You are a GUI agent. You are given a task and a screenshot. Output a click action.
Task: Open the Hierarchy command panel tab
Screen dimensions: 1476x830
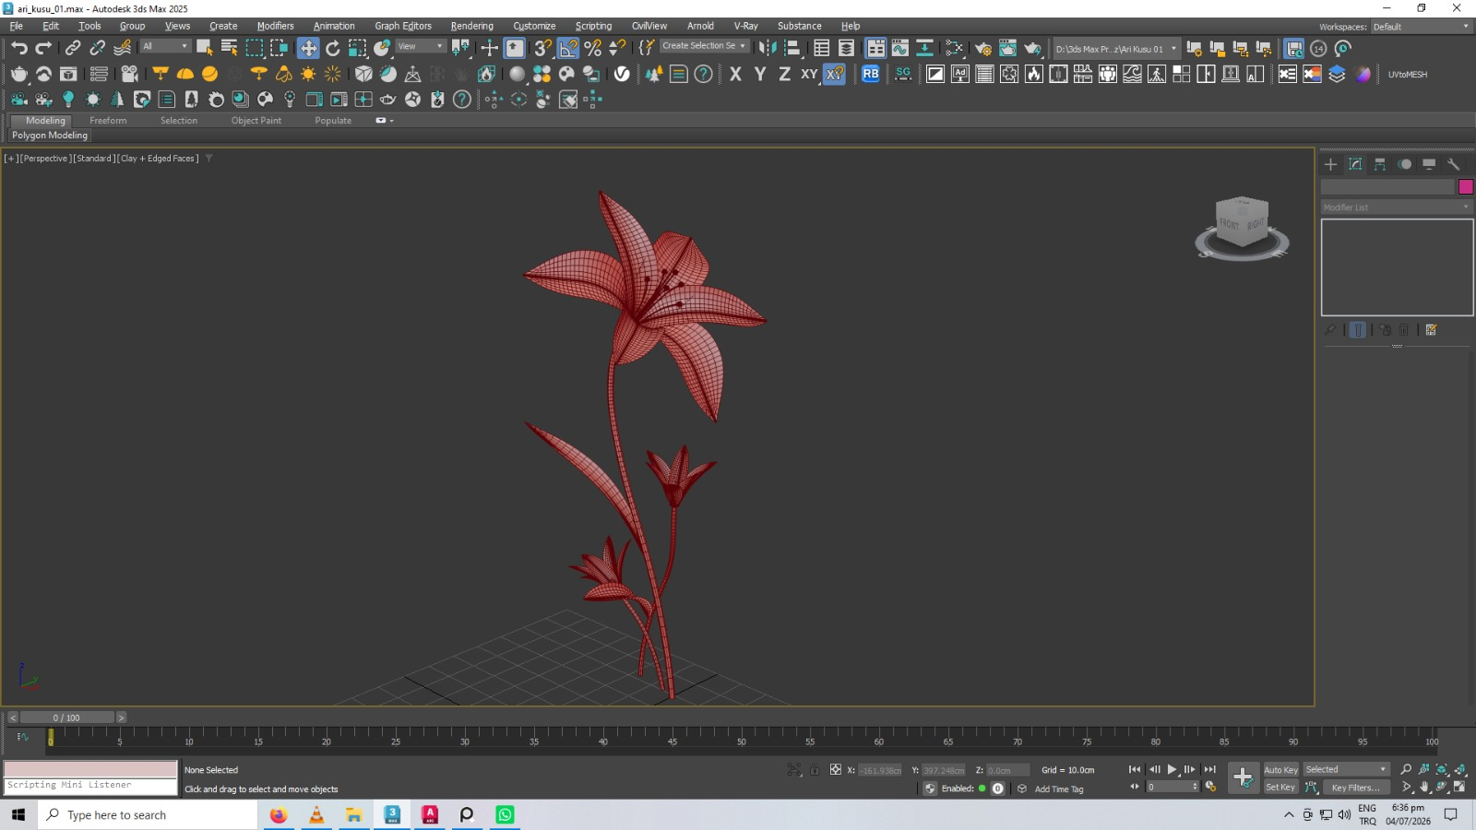[x=1380, y=164]
